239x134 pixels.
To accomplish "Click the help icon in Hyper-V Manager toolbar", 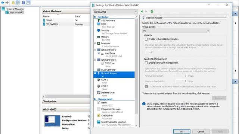I will click(24, 3).
